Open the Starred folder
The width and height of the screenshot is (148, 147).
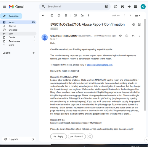pos(18,26)
